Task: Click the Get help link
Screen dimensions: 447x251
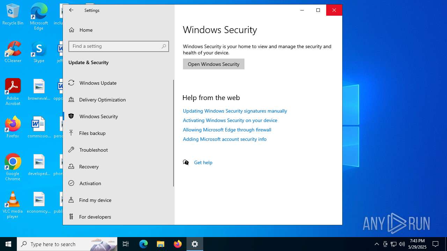Action: (x=203, y=162)
